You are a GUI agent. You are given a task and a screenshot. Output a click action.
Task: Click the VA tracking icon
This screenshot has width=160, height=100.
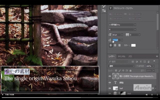point(127,35)
